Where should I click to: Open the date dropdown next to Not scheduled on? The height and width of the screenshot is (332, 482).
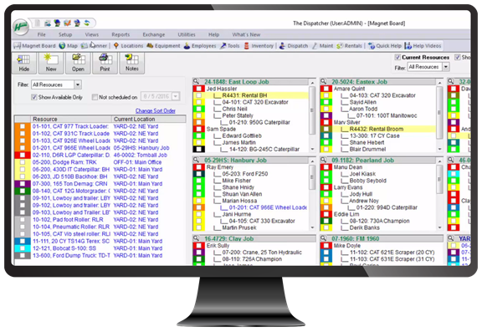click(x=176, y=96)
